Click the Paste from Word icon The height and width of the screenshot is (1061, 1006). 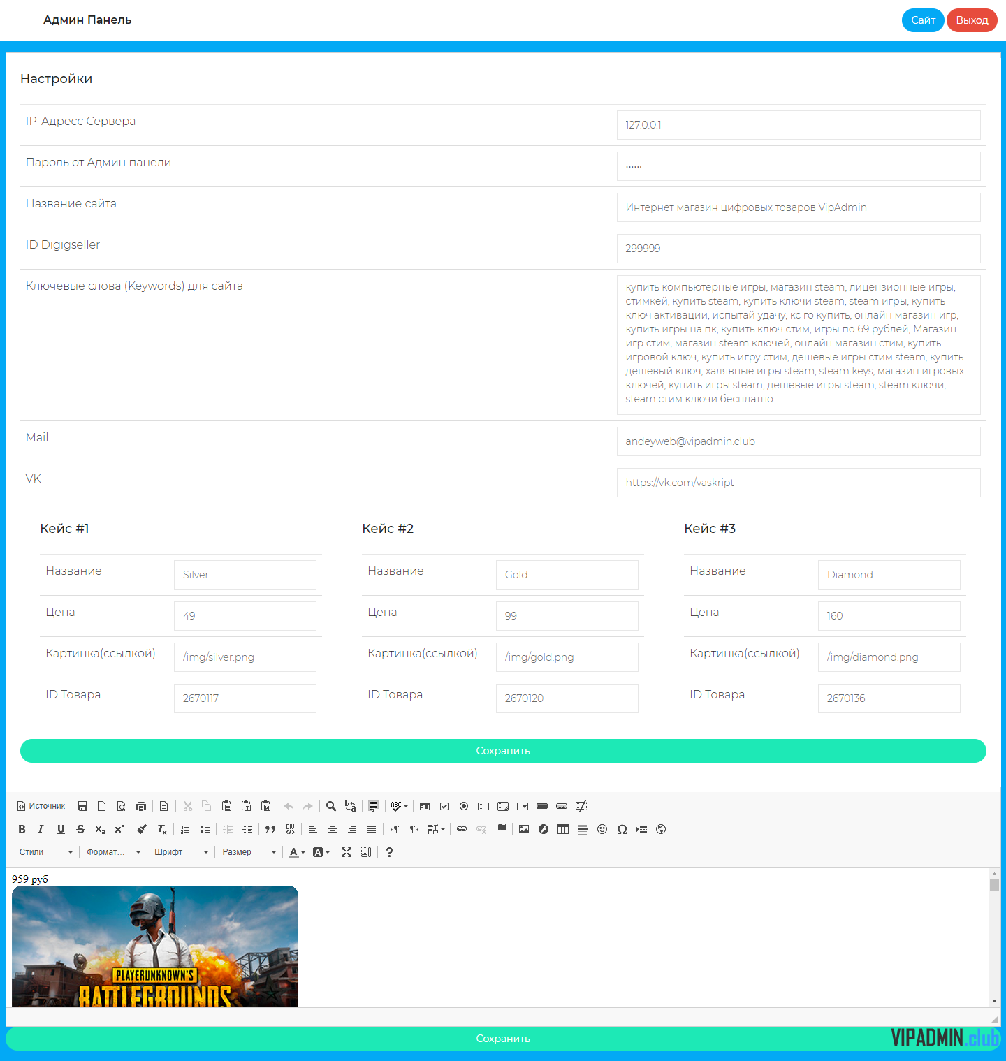[x=265, y=806]
